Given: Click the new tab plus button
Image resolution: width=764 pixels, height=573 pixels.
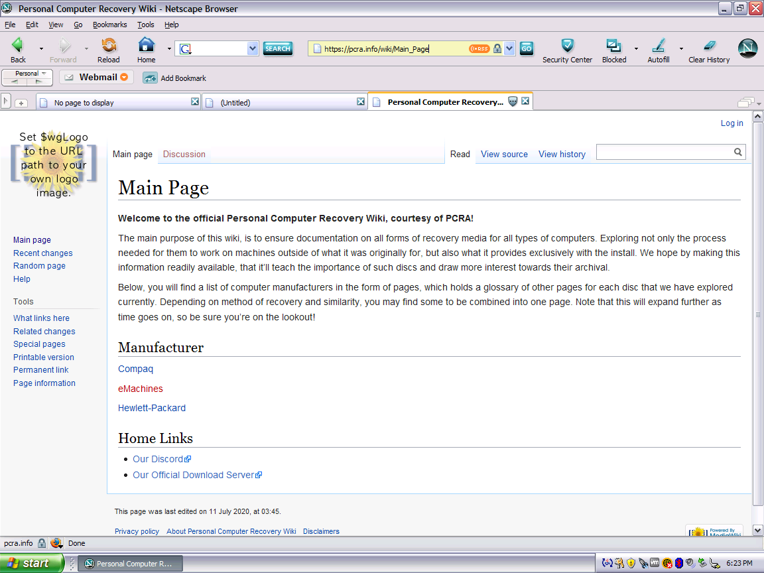Looking at the screenshot, I should tap(21, 103).
